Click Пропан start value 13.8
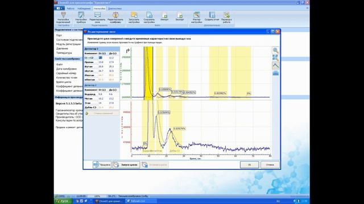Viewport: 364px width, 204px height. [101, 62]
